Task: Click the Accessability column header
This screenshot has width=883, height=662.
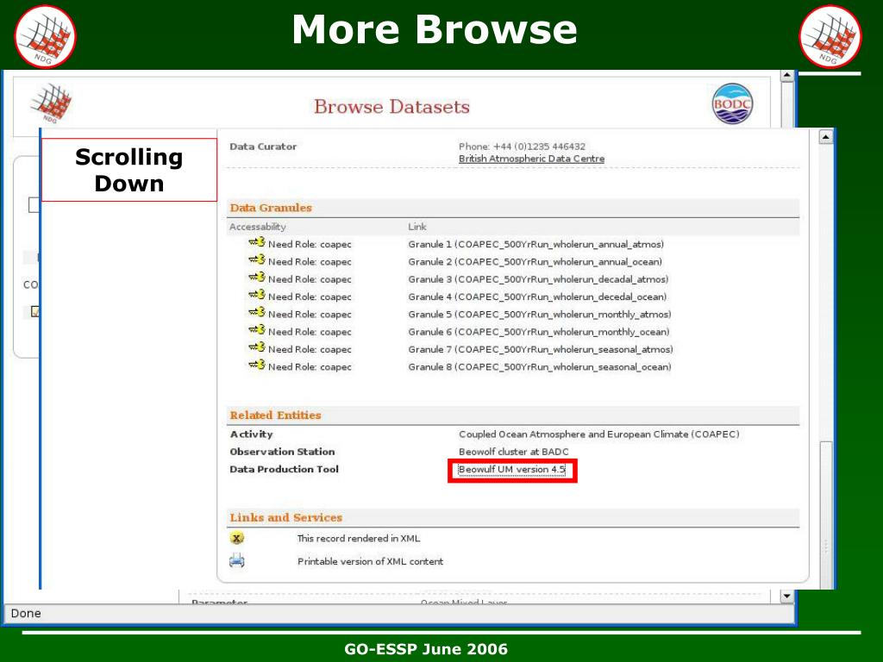Action: [x=257, y=227]
